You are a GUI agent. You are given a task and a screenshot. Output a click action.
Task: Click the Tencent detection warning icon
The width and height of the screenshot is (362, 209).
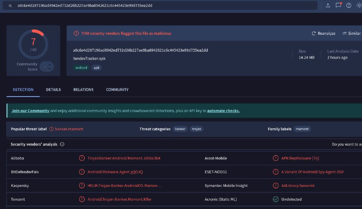click(82, 200)
